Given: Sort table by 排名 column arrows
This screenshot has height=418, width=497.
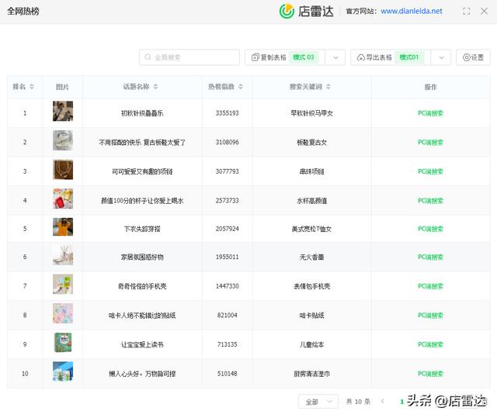Looking at the screenshot, I should click(32, 87).
